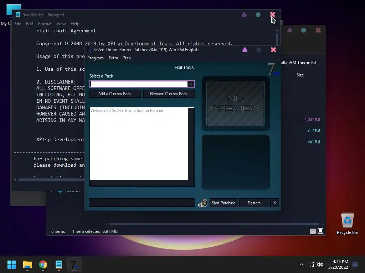
Task: Select the 217 KB file row
Action: (314, 130)
